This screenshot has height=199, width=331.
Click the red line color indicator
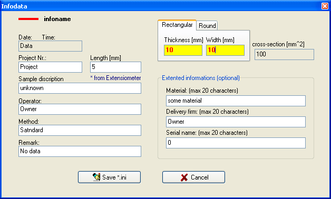28,19
